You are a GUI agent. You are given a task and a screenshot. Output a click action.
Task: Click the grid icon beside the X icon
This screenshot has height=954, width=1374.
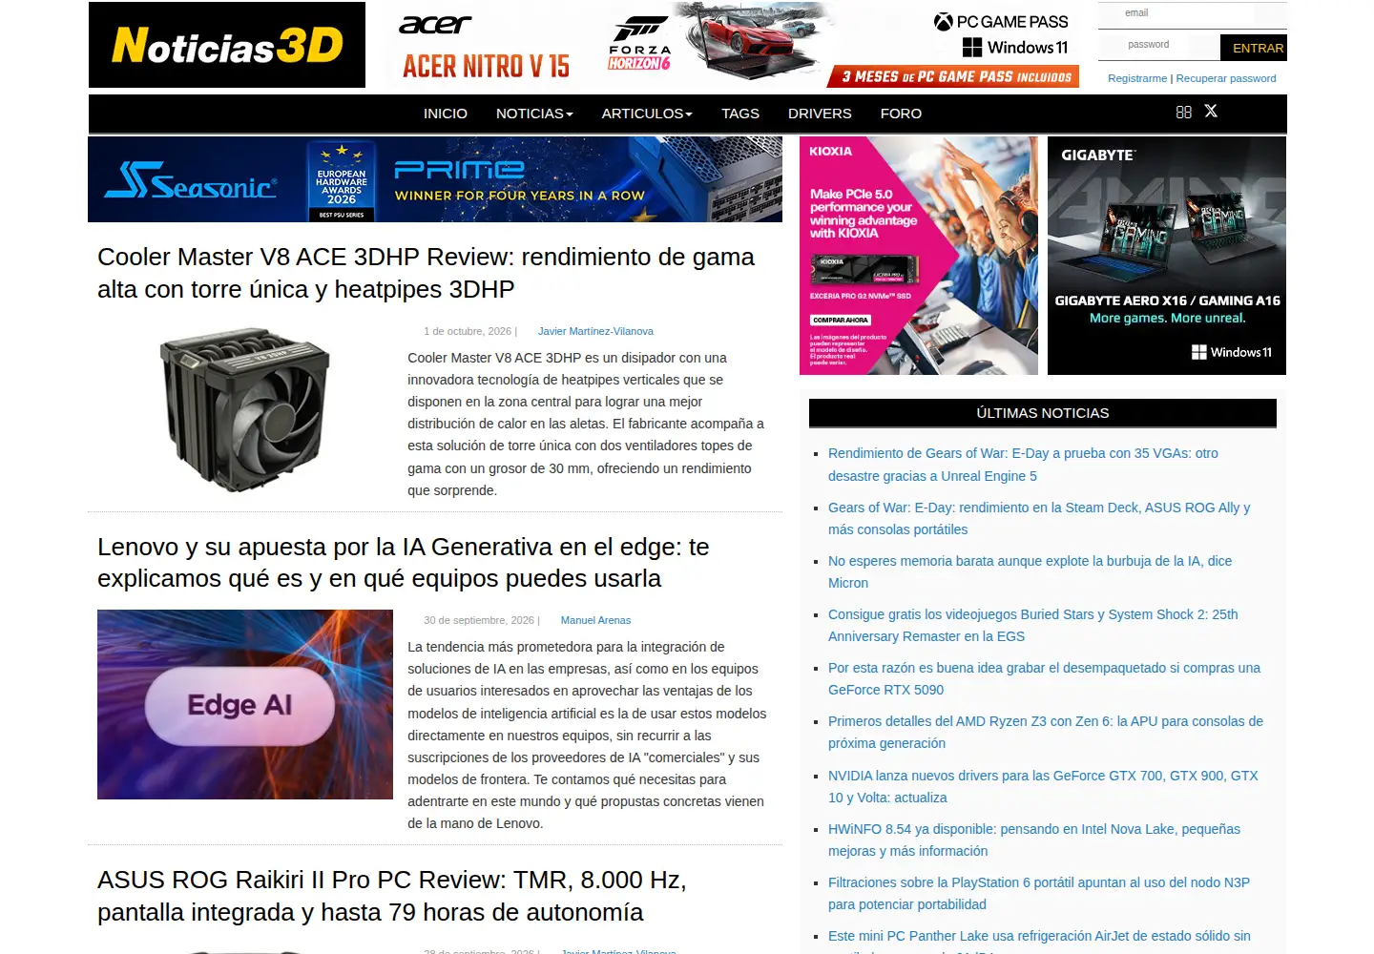click(x=1184, y=112)
